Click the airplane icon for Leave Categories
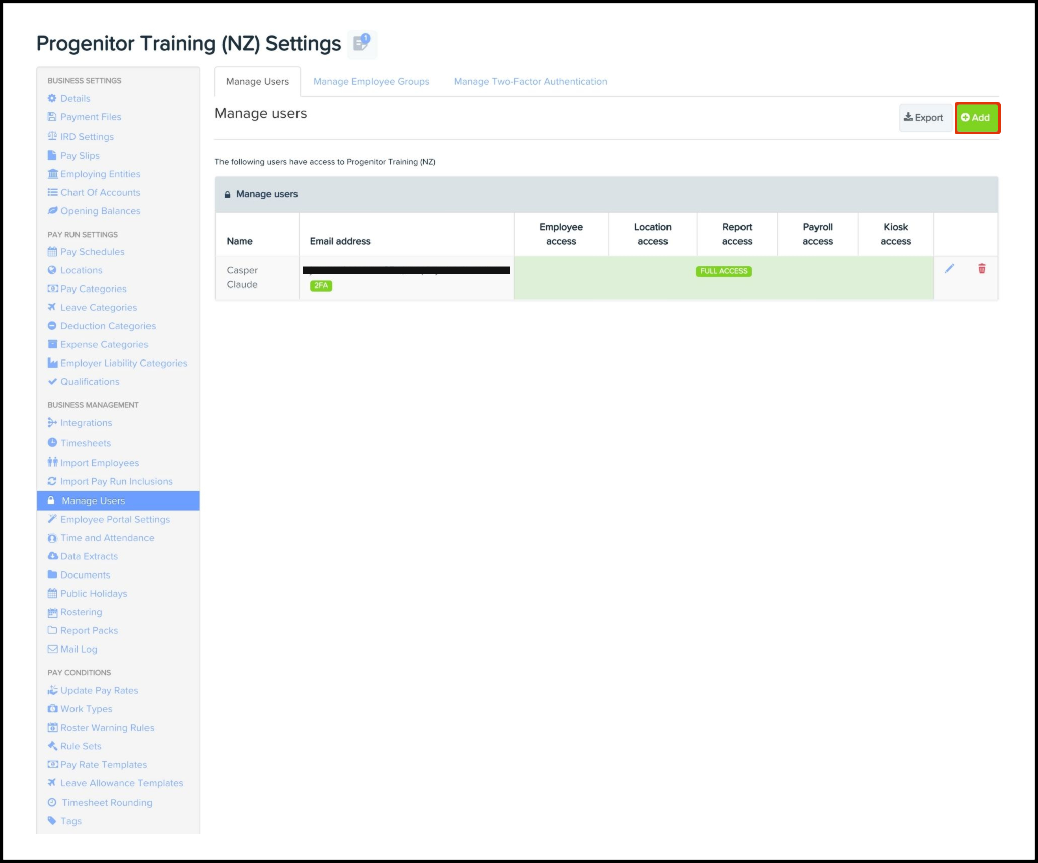 (x=52, y=307)
